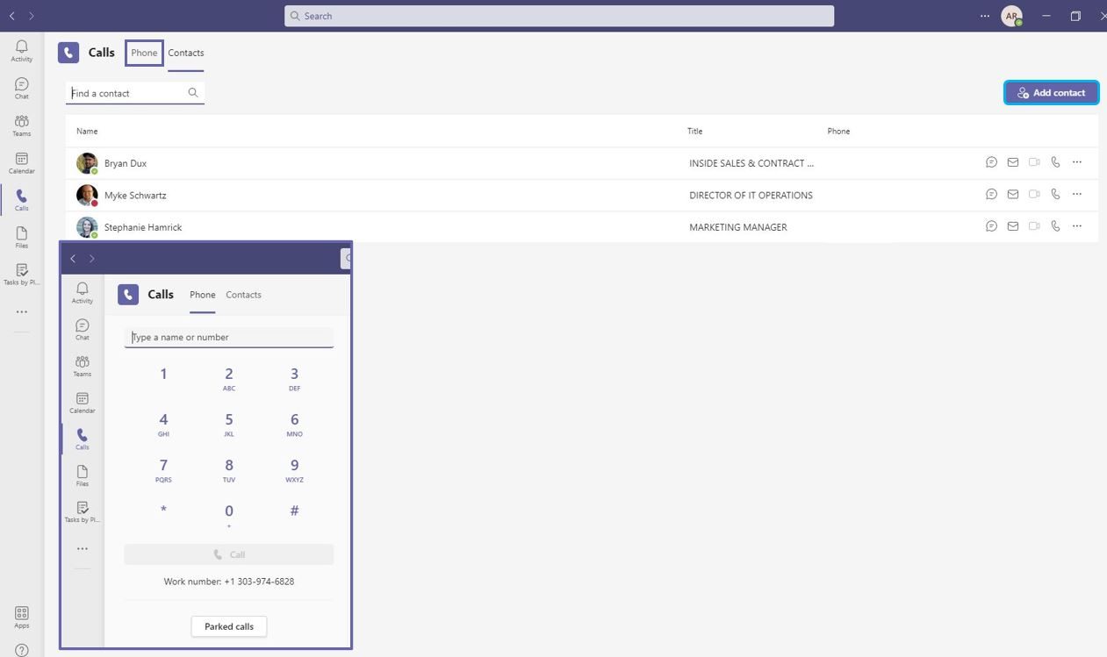Screen dimensions: 1107x657
Task: Open AR profile avatar menu
Action: click(1012, 16)
